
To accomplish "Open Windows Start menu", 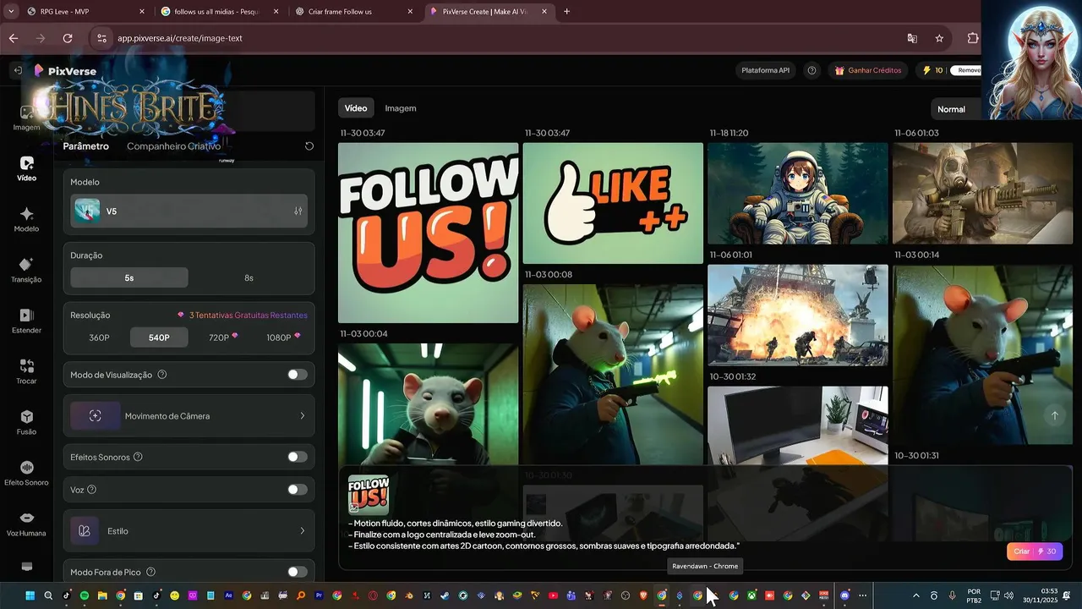I will (x=30, y=595).
